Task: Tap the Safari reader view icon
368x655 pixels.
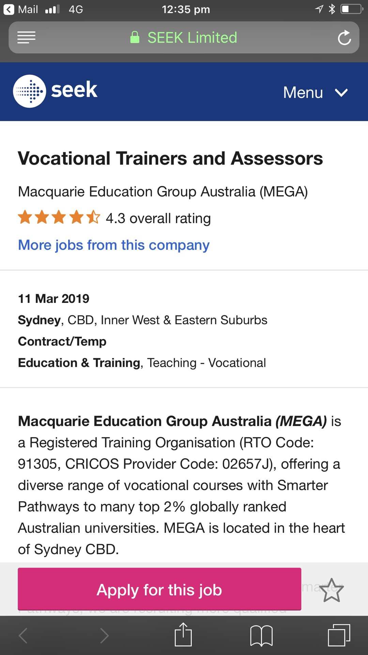Action: click(x=26, y=38)
